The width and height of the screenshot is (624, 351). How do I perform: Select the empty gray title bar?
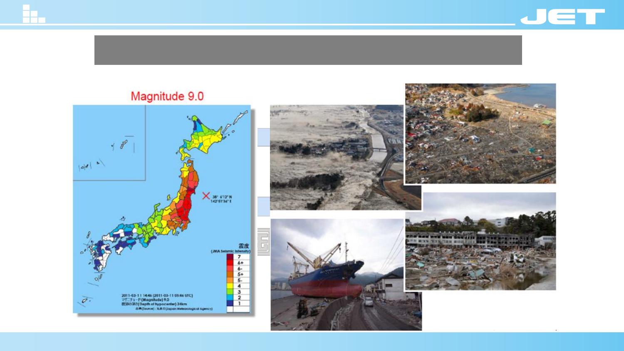308,50
